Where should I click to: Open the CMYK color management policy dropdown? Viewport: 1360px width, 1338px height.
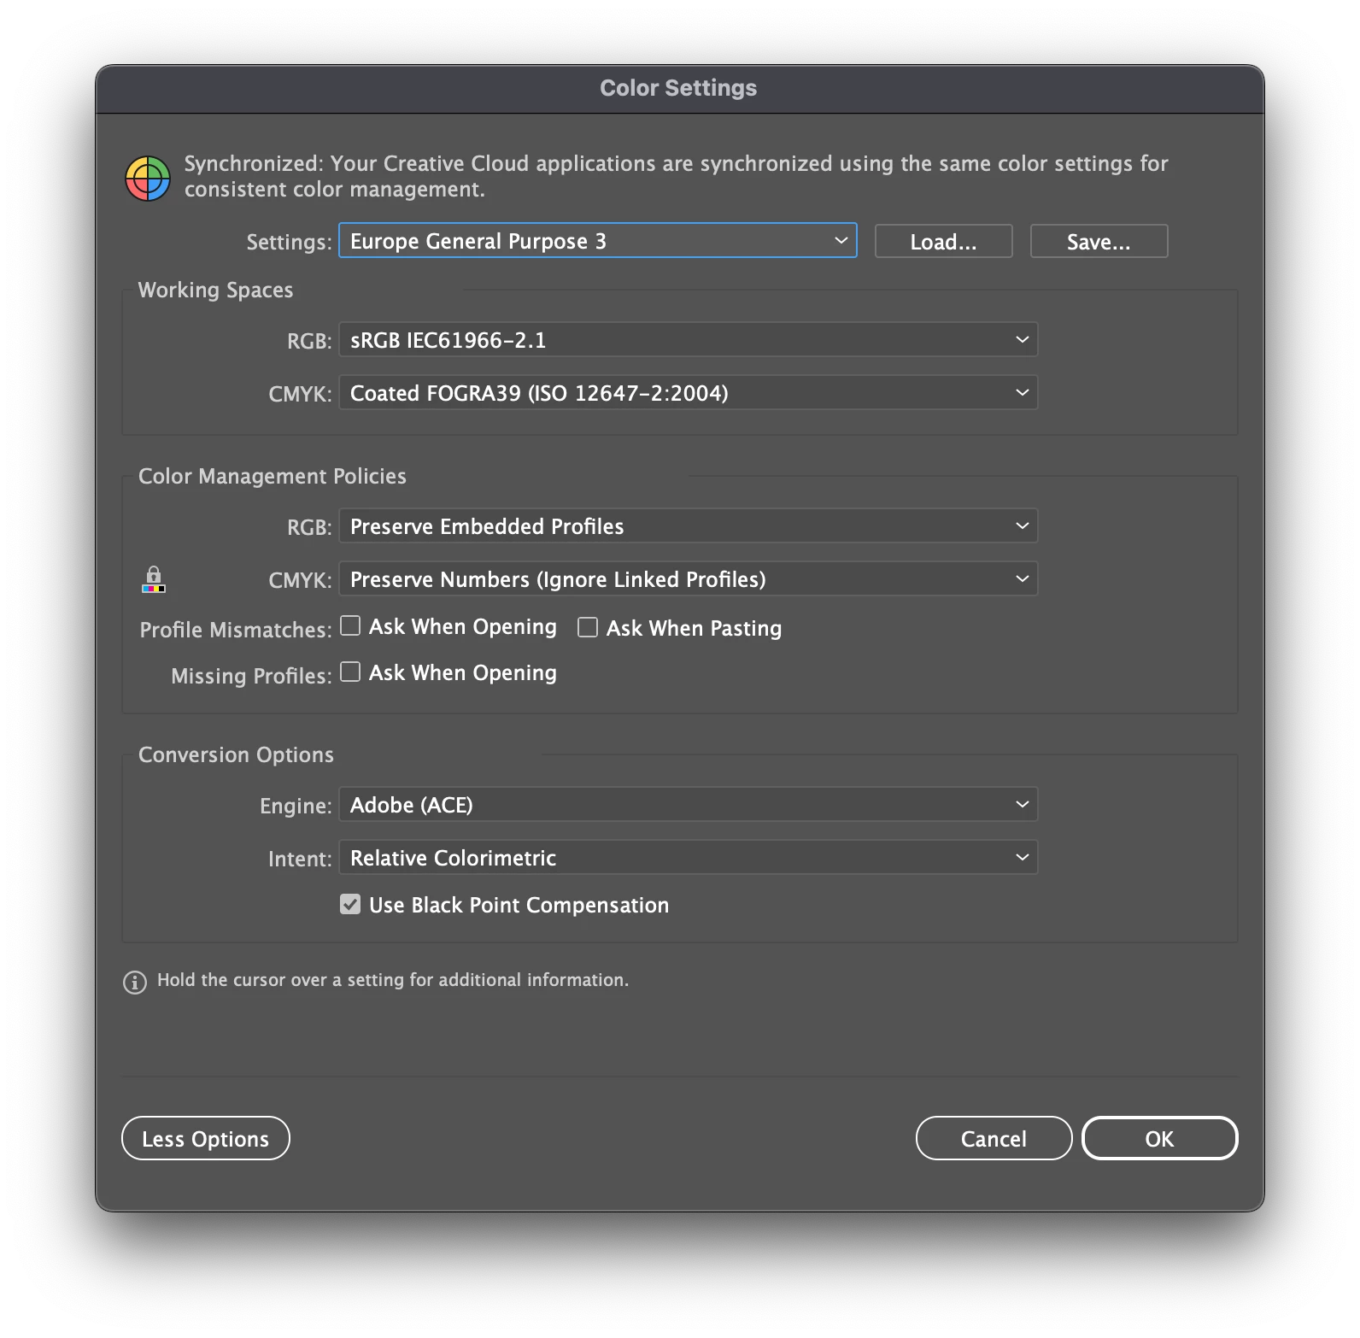689,579
